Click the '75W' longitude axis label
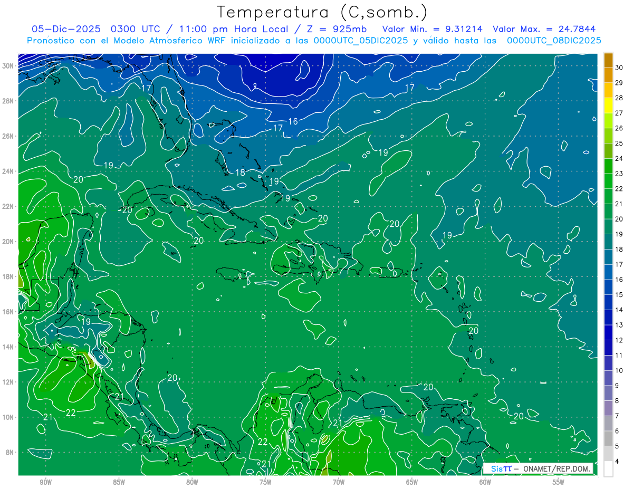633x489 pixels. click(265, 482)
